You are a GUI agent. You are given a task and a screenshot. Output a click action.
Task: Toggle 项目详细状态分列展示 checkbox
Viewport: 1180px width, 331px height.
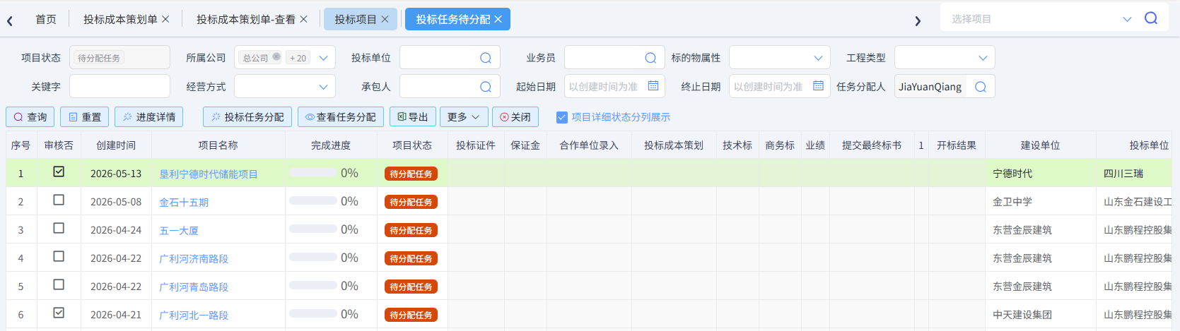point(562,117)
